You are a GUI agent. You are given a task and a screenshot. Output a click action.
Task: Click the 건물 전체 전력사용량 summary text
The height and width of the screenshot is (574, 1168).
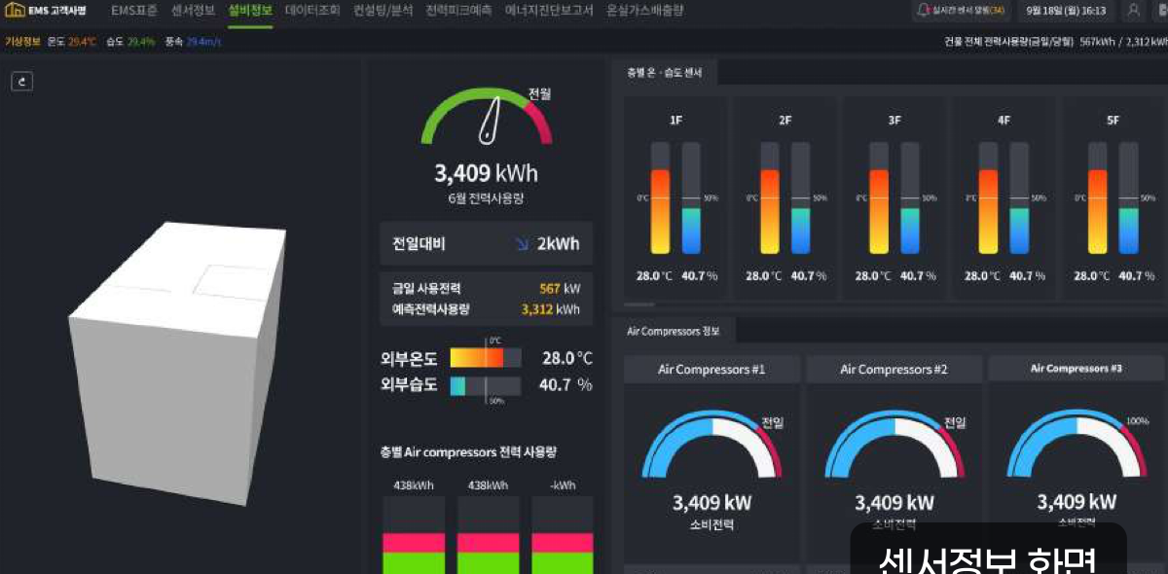1054,42
